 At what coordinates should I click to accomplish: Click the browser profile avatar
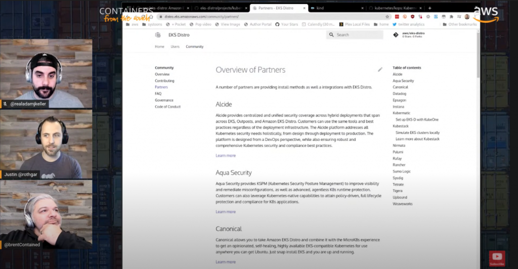pos(467,17)
